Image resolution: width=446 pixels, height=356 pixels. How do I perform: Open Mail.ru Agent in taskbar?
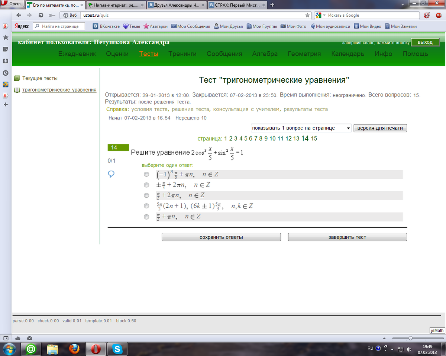click(31, 349)
